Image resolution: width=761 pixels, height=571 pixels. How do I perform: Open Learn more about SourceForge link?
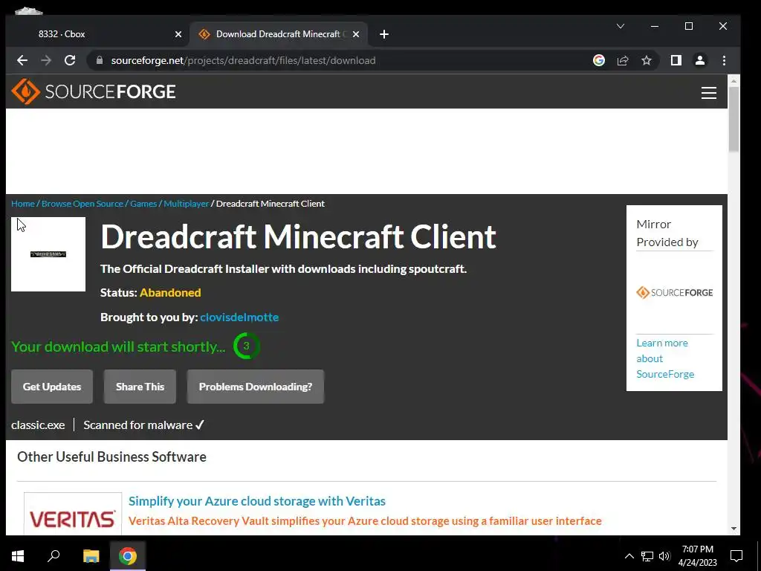(x=665, y=358)
